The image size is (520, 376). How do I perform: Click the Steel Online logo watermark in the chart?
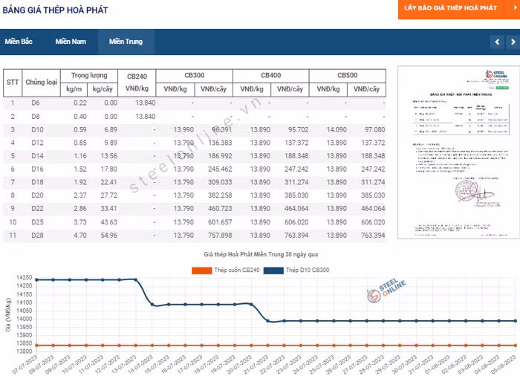[386, 296]
